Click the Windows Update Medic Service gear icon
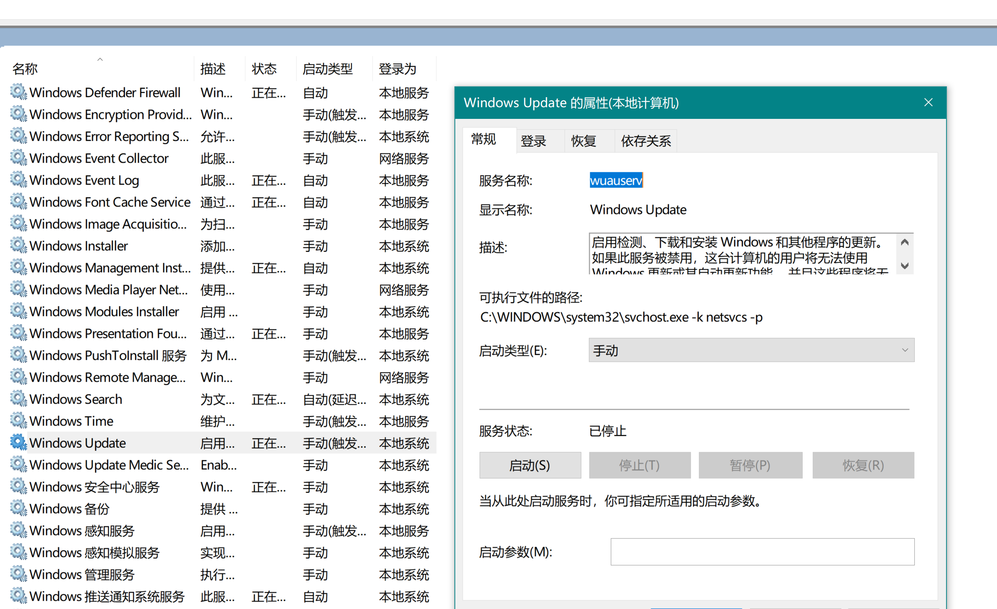997x609 pixels. [18, 464]
